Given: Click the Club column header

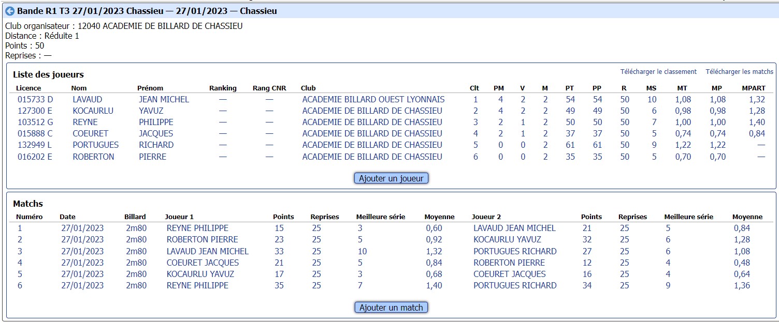Looking at the screenshot, I should 308,88.
